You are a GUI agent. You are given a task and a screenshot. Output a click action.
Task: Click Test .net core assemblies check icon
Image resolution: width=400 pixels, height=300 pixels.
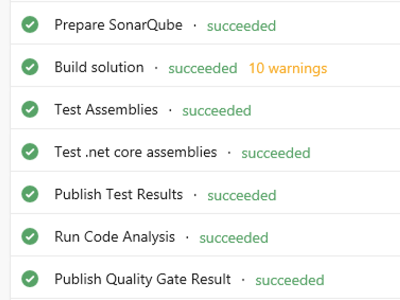pyautogui.click(x=30, y=152)
